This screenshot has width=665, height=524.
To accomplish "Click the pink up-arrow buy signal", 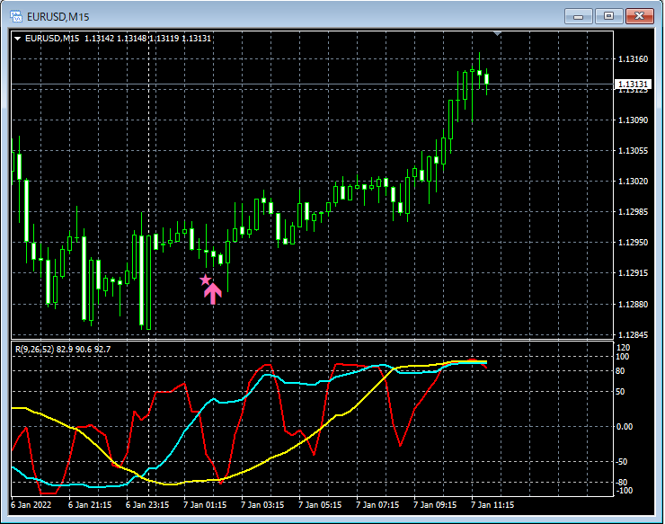I will [213, 293].
